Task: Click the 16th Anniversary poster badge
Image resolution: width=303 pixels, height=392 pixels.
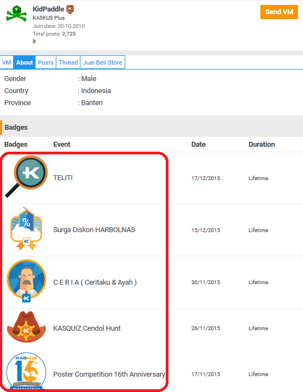Action: point(26,371)
